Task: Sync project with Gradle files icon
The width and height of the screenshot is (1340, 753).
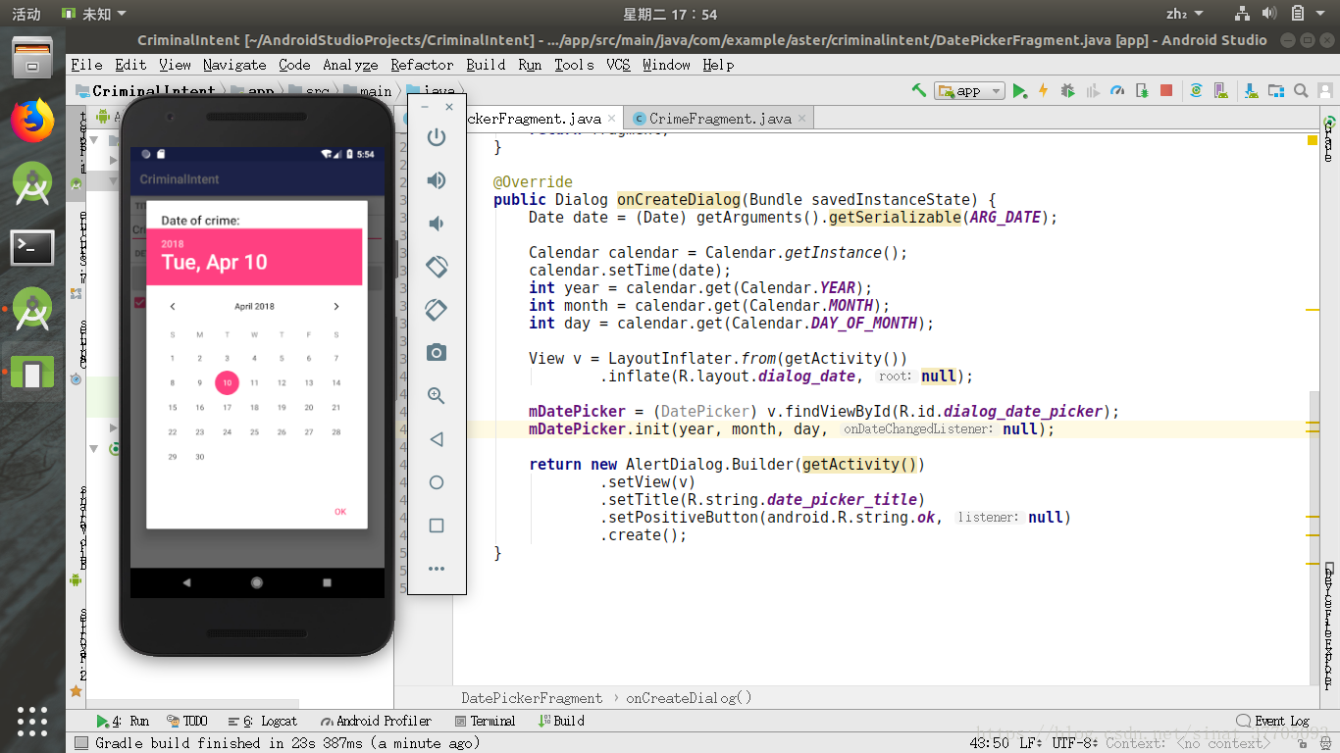Action: 1196,90
